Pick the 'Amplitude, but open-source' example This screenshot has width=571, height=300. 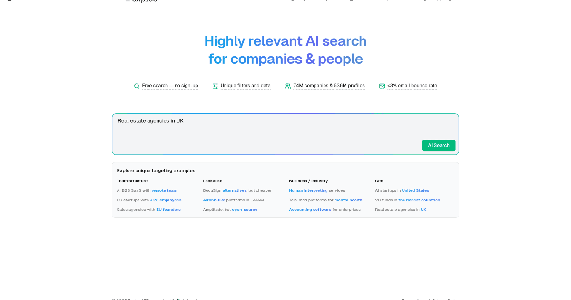click(230, 210)
